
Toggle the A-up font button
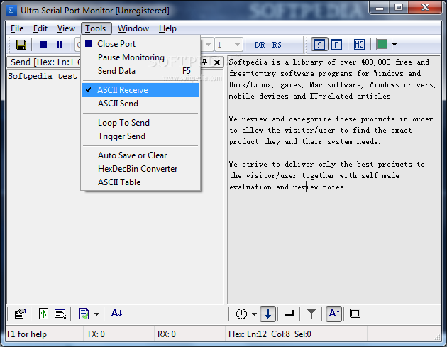pyautogui.click(x=334, y=314)
